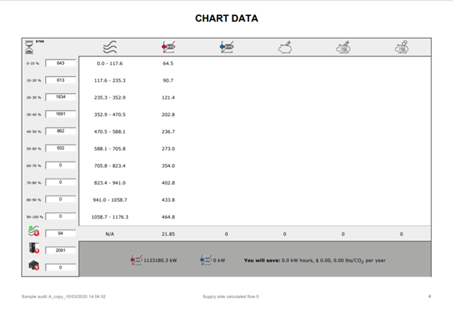Click power value 202.8
Viewport: 453px width, 313px height.
168,115
